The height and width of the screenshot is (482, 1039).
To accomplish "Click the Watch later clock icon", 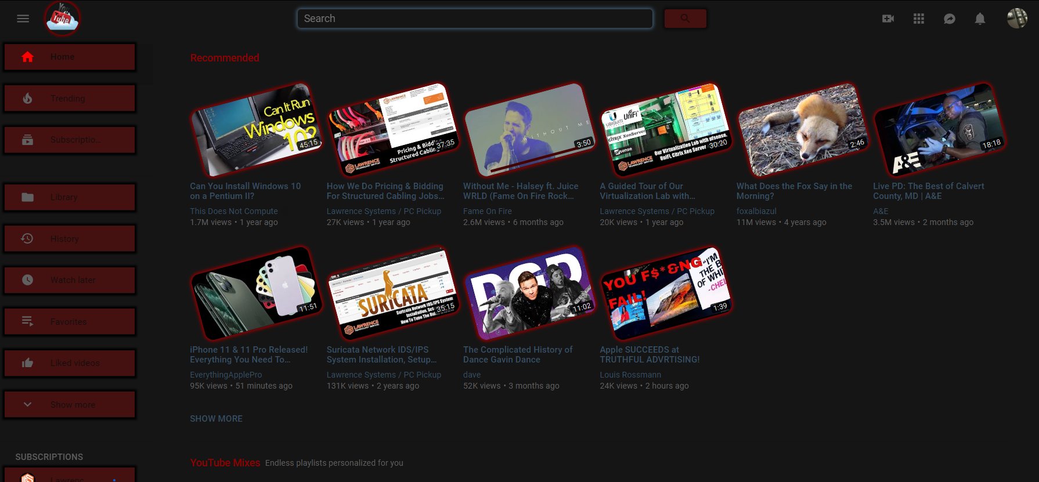I will 27,280.
